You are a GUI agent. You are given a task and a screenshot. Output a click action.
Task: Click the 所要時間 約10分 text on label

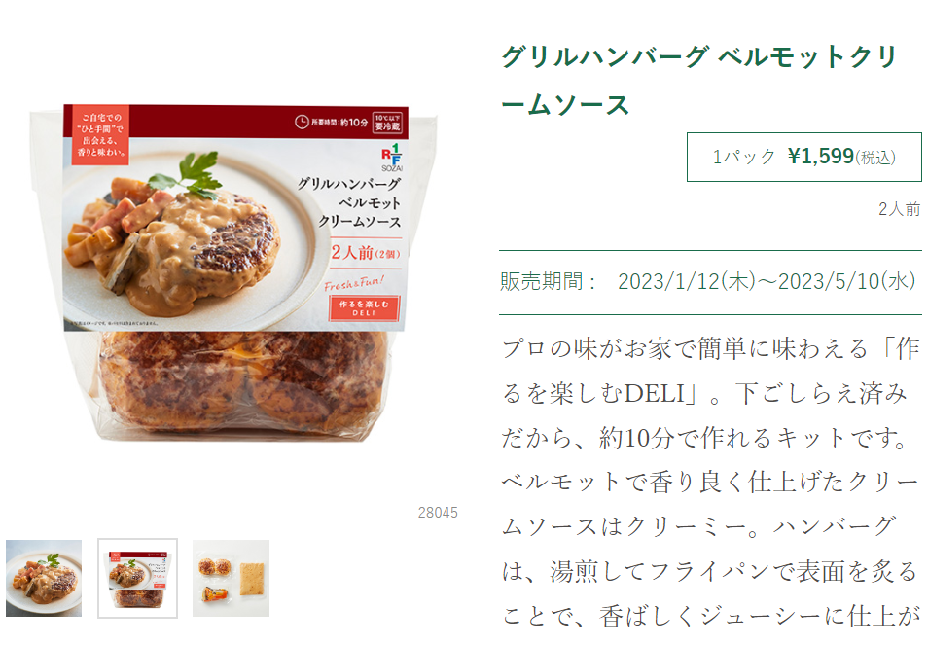coord(339,122)
